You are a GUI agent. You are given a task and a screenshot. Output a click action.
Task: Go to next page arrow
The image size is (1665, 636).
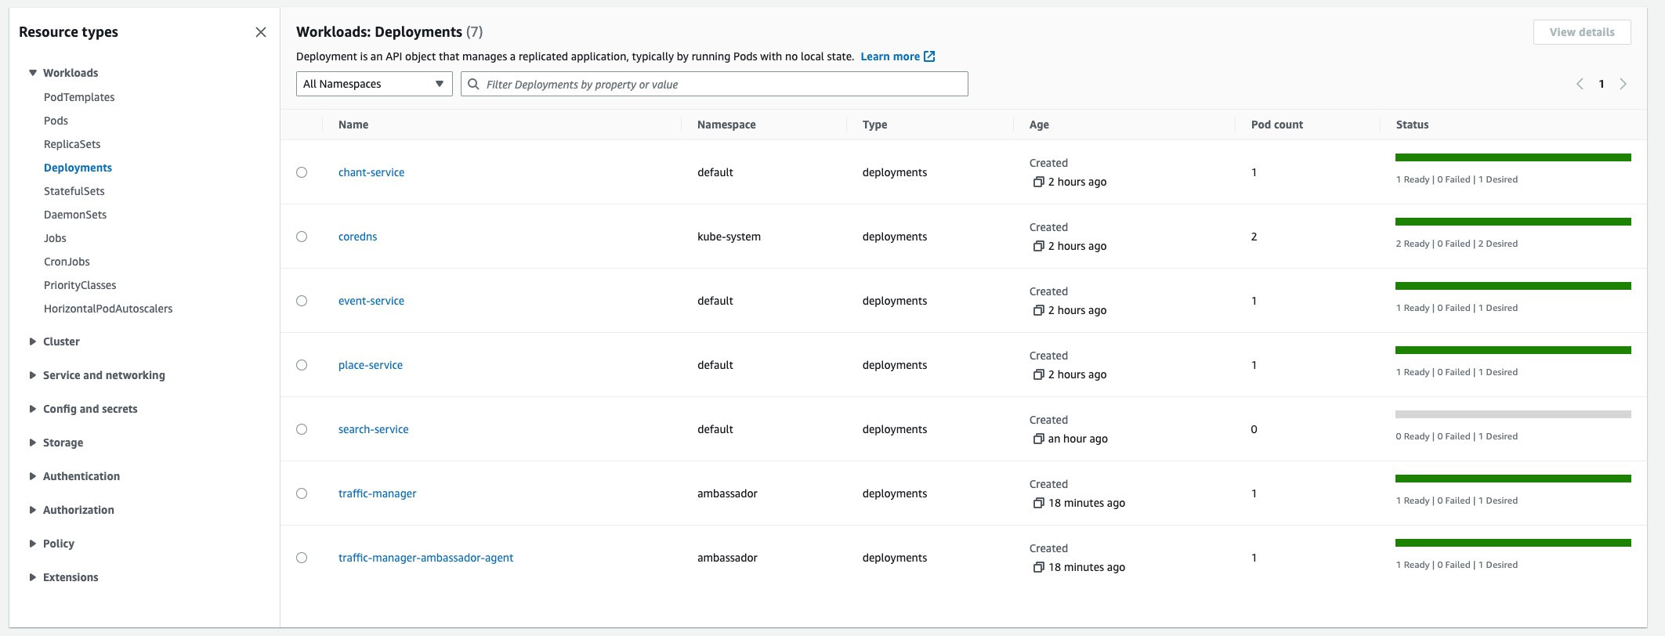tap(1623, 84)
